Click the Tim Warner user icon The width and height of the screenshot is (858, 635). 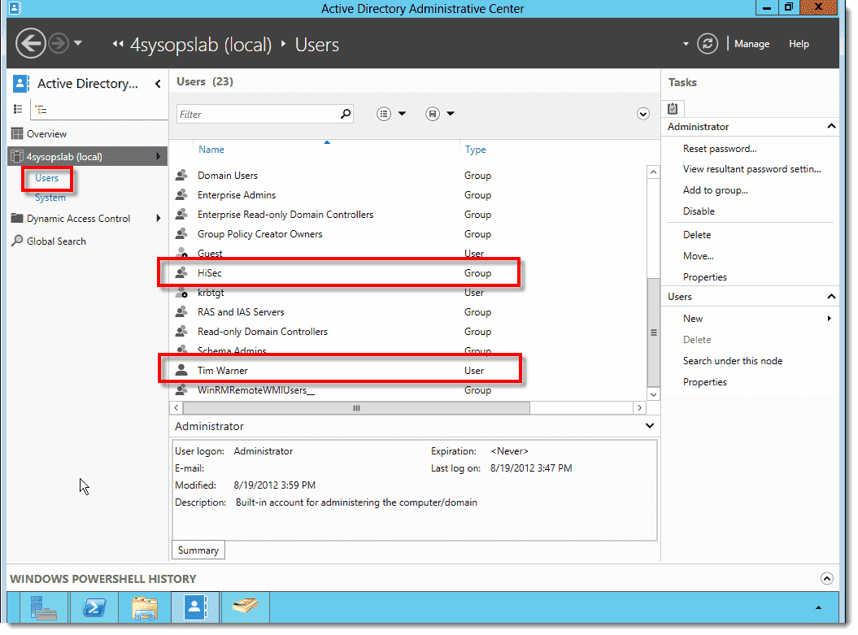pos(181,370)
